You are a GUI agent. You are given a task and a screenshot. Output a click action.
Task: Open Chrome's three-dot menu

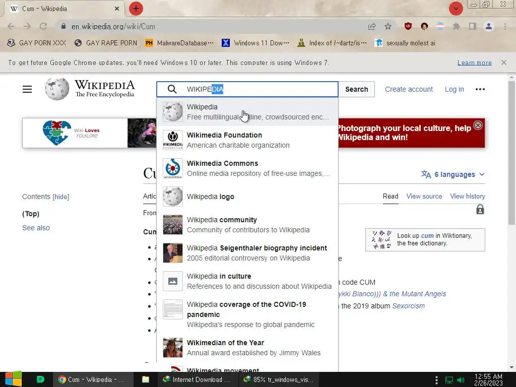[x=505, y=26]
